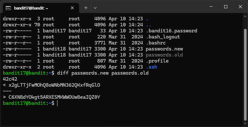Click the greyed passwords.old filename in listing
The width and height of the screenshot is (248, 127).
[x=164, y=55]
